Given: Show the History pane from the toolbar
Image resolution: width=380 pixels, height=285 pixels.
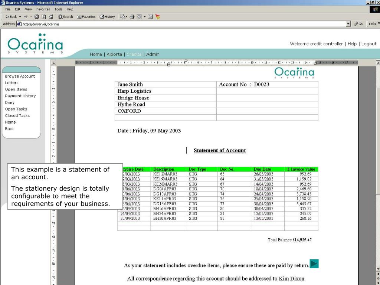Looking at the screenshot, I should 107,17.
